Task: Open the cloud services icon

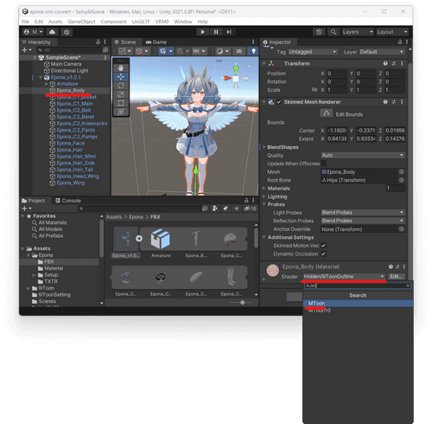Action: [52, 32]
